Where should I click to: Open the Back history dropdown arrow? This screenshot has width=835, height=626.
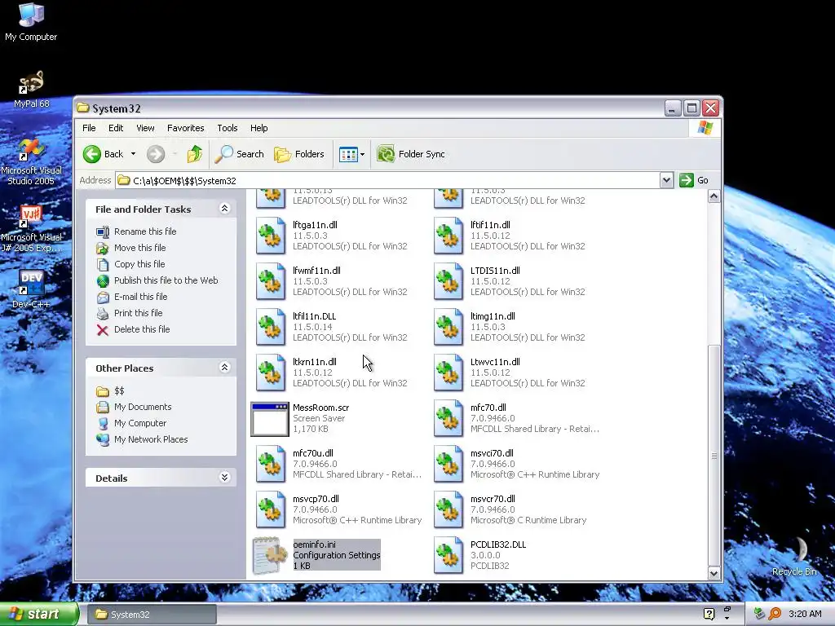[133, 154]
